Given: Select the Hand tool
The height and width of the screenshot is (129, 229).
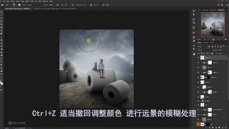Looking at the screenshot, I should point(1,71).
